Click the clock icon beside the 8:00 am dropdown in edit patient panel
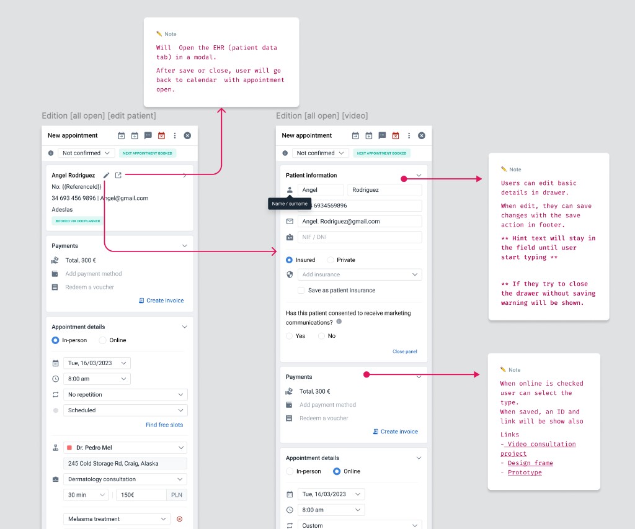635x529 pixels. pyautogui.click(x=55, y=379)
